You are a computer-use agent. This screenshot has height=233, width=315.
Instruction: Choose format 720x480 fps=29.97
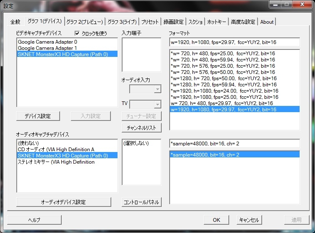click(235, 103)
